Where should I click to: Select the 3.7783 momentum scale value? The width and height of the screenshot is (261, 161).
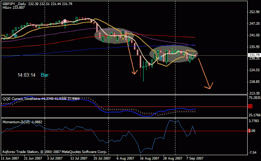[254, 121]
